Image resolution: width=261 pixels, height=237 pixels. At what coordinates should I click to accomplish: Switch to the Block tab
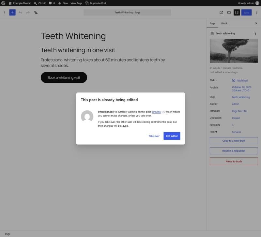224,23
